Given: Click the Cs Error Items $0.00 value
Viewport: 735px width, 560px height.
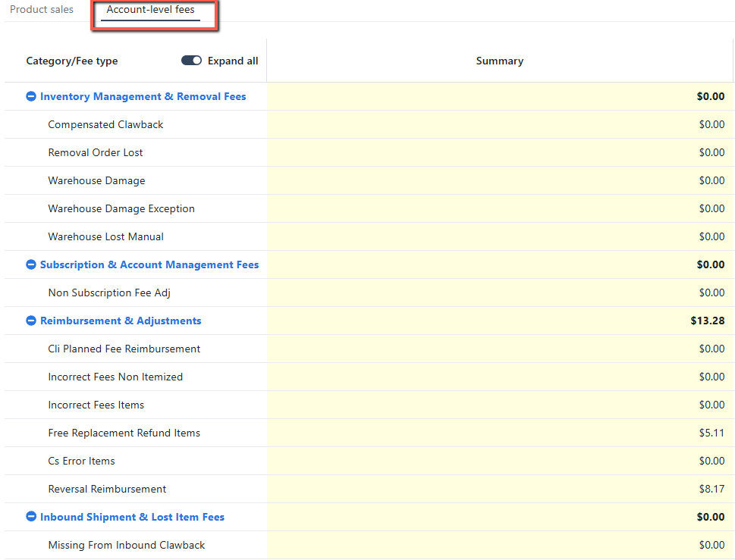Looking at the screenshot, I should [x=711, y=461].
